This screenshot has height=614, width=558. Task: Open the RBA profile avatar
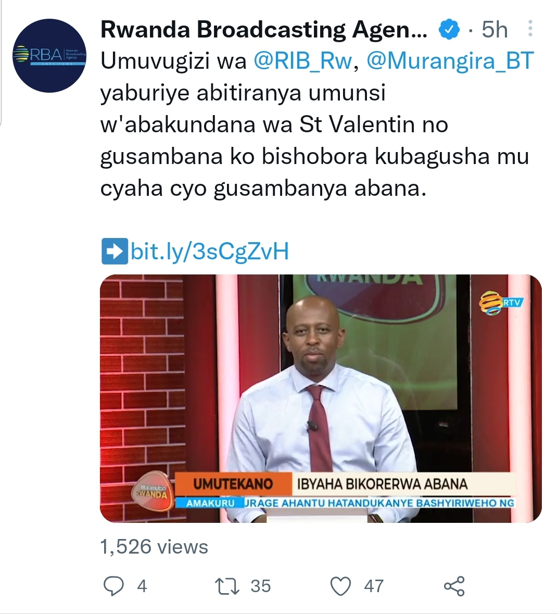(x=49, y=56)
